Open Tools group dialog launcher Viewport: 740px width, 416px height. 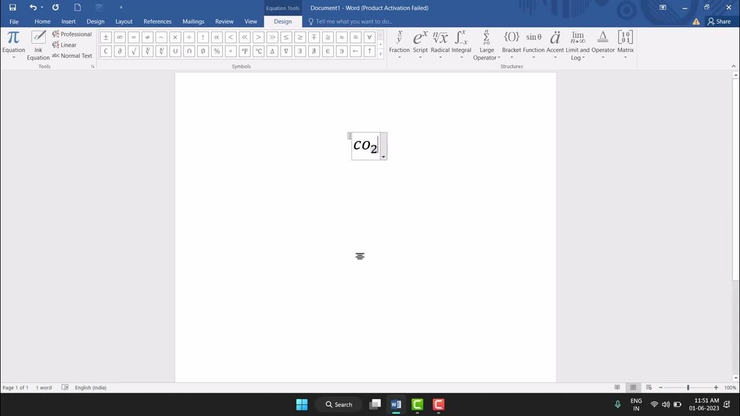point(92,66)
